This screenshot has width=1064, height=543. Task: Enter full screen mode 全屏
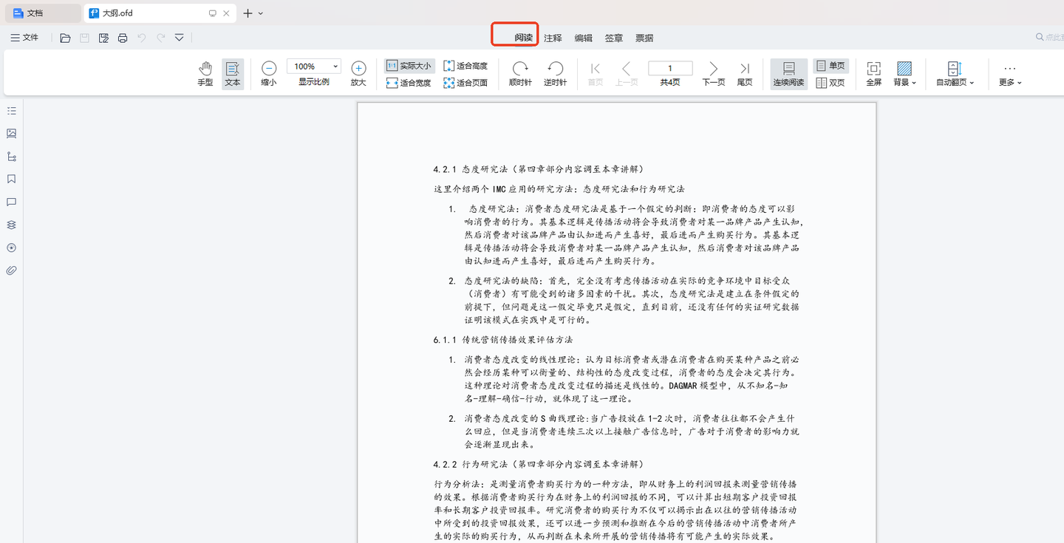click(x=873, y=72)
